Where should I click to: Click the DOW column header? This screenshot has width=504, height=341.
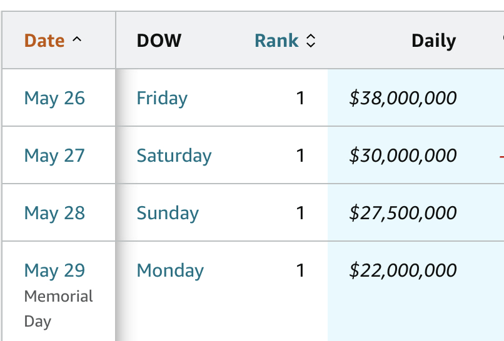159,41
